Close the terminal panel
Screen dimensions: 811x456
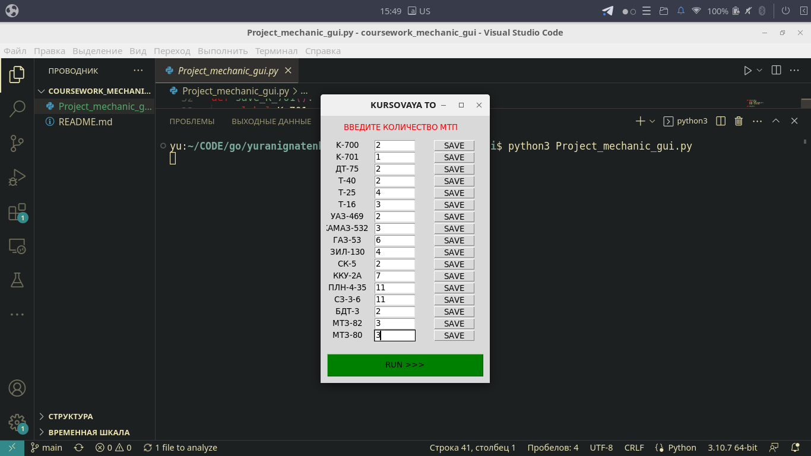click(x=794, y=121)
